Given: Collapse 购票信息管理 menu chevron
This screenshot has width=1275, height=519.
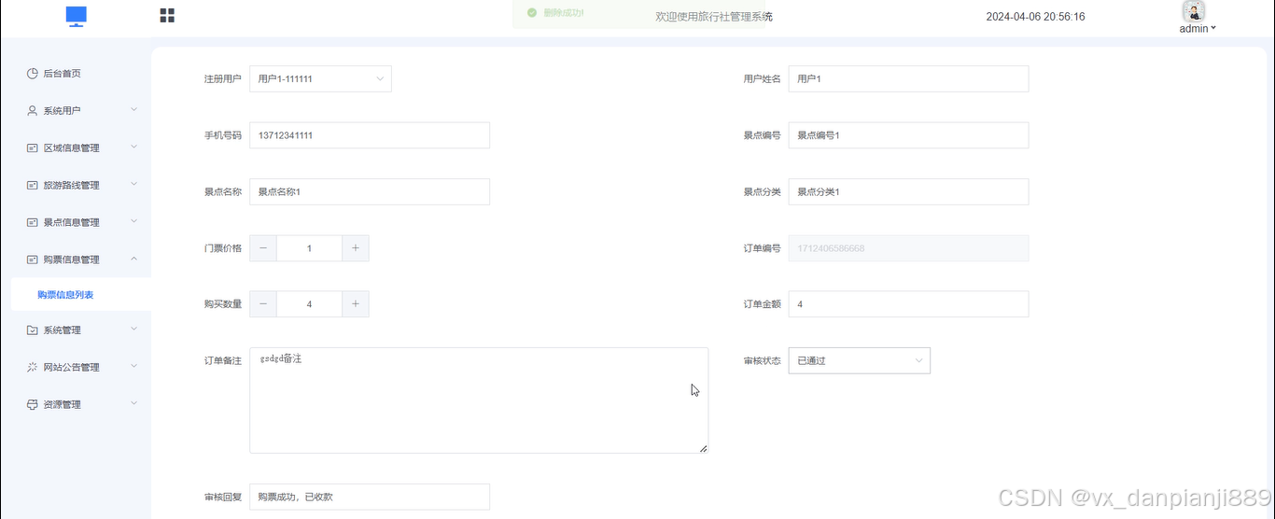Looking at the screenshot, I should click(133, 259).
